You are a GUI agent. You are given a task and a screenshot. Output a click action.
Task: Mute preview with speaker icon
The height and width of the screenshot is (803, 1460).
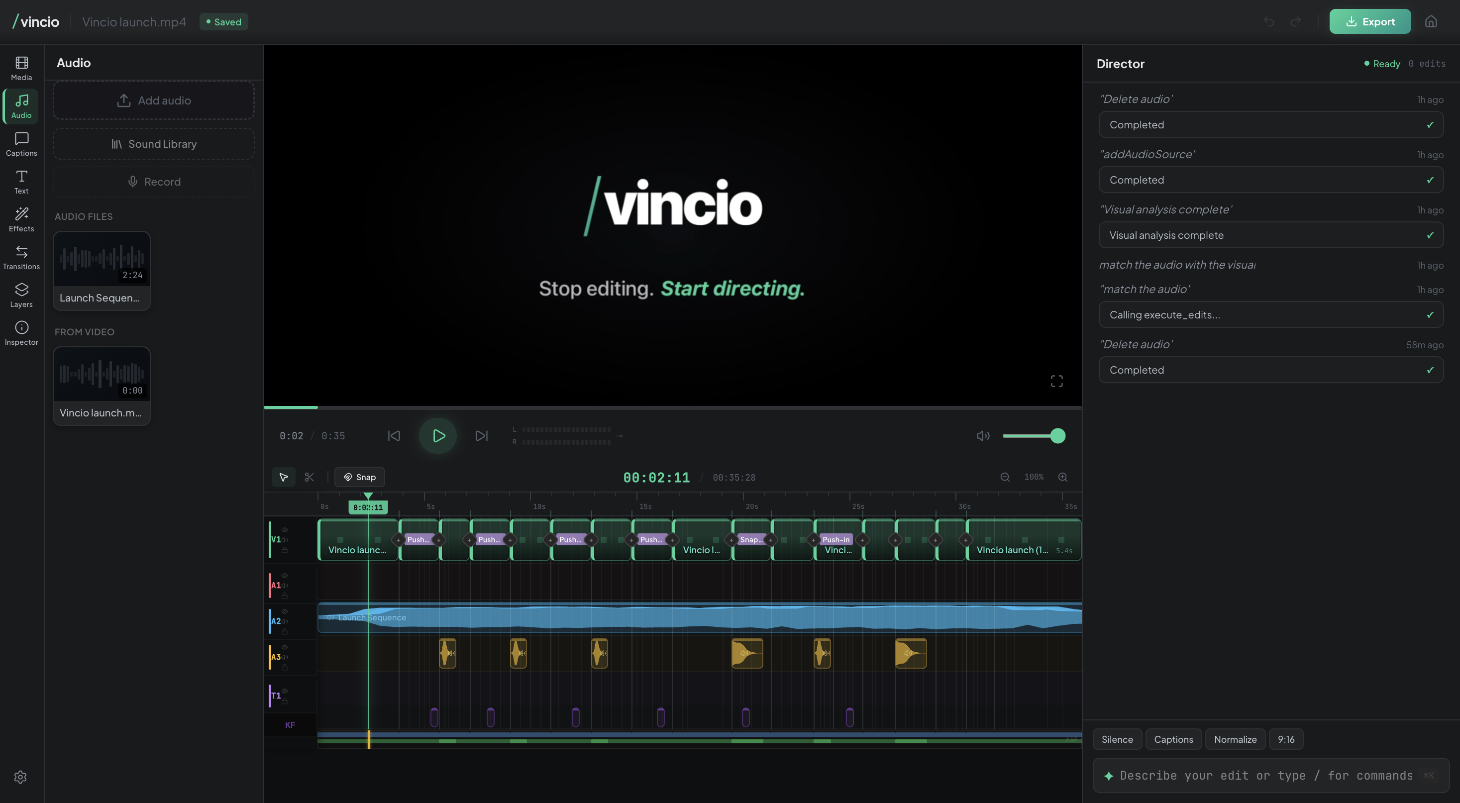click(x=983, y=436)
